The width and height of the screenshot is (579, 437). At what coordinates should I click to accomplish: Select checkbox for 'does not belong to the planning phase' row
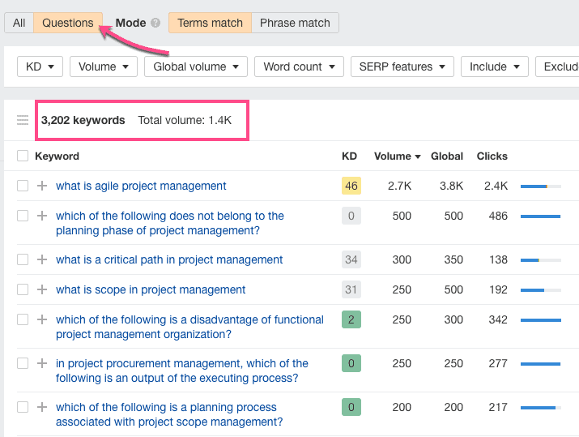23,216
